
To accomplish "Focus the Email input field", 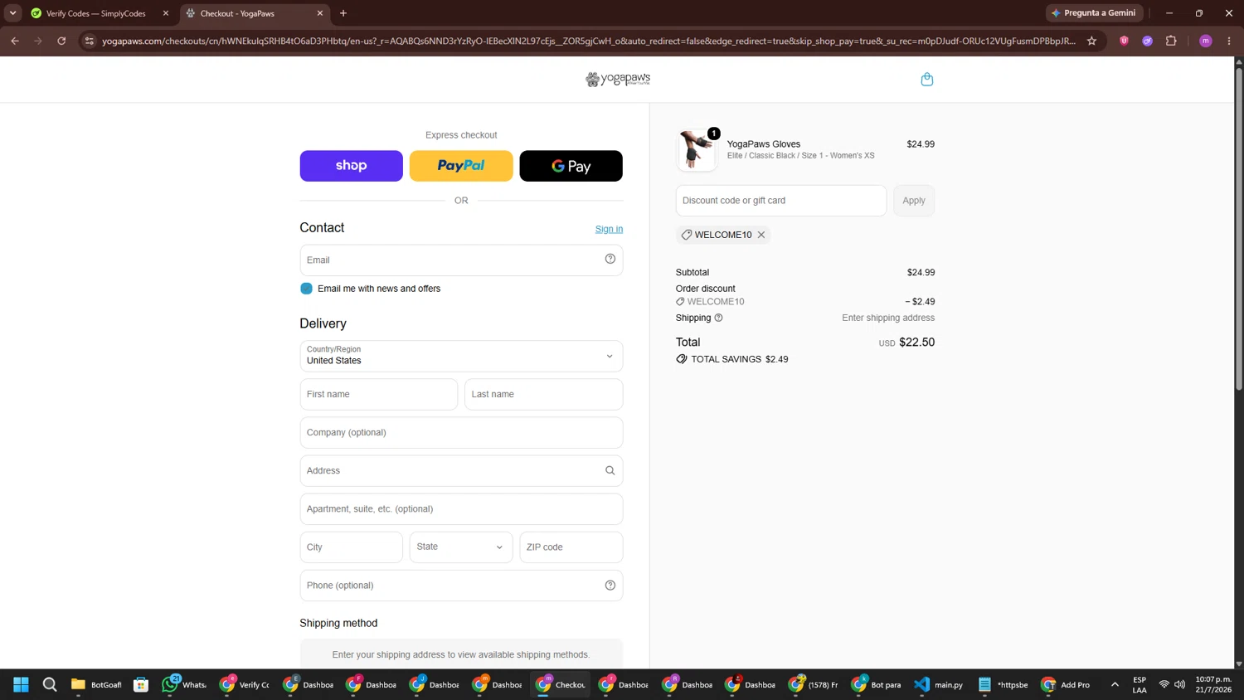I will [x=461, y=260].
